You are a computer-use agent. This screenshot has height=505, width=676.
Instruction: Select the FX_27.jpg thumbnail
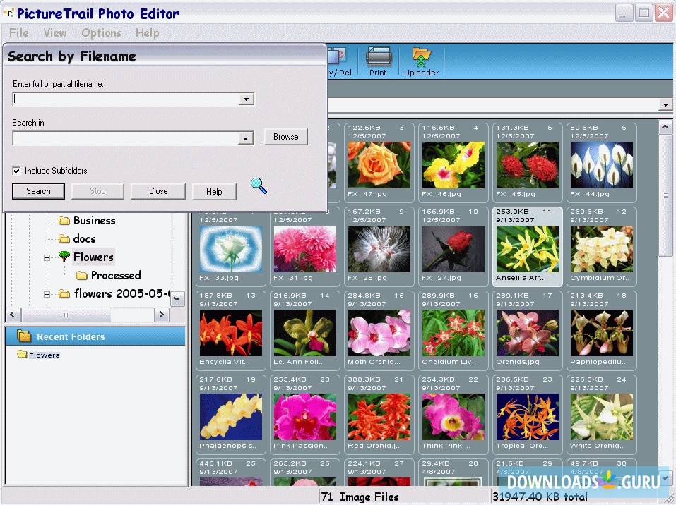(x=453, y=247)
